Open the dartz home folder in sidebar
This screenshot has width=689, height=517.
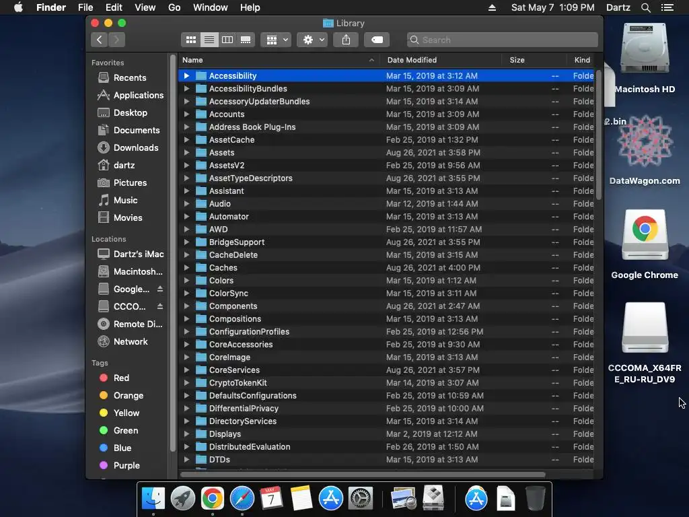click(116, 166)
